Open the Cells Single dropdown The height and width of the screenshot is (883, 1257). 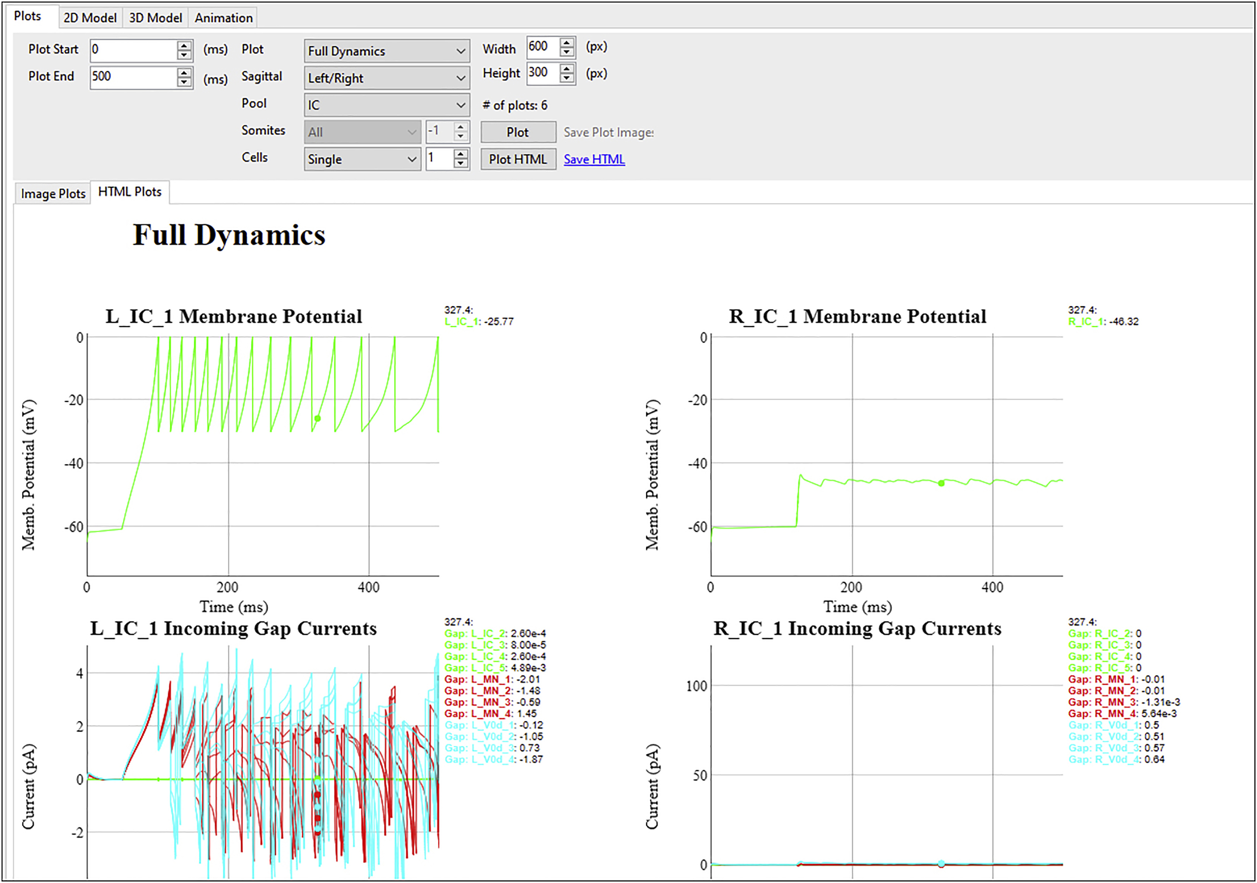[362, 159]
